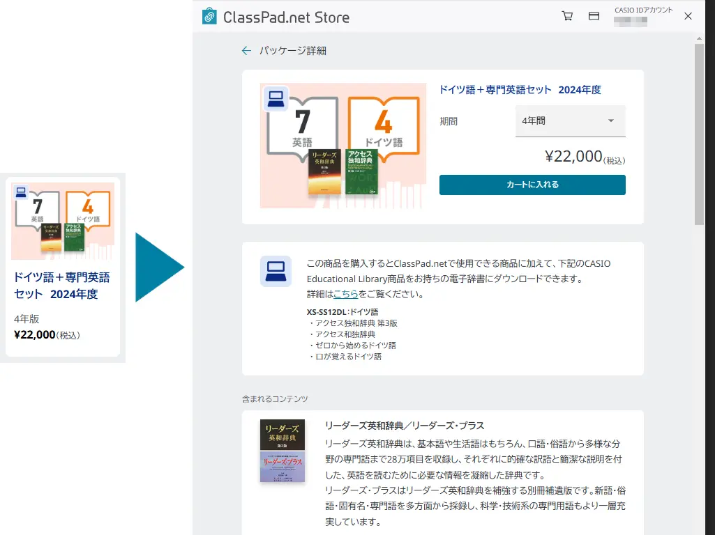Open the 期間 duration dropdown showing 4年間
Screen dimensions: 715x535
tap(570, 121)
